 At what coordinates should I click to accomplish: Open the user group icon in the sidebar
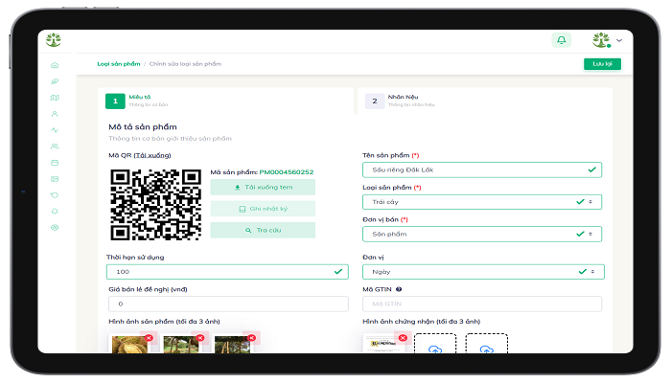click(55, 146)
